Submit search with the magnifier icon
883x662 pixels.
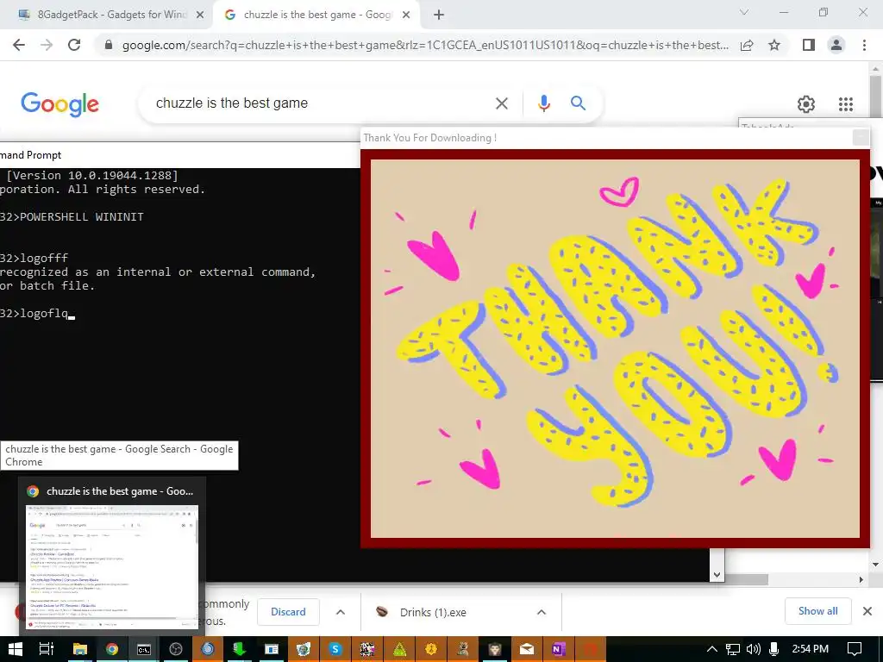coord(578,103)
